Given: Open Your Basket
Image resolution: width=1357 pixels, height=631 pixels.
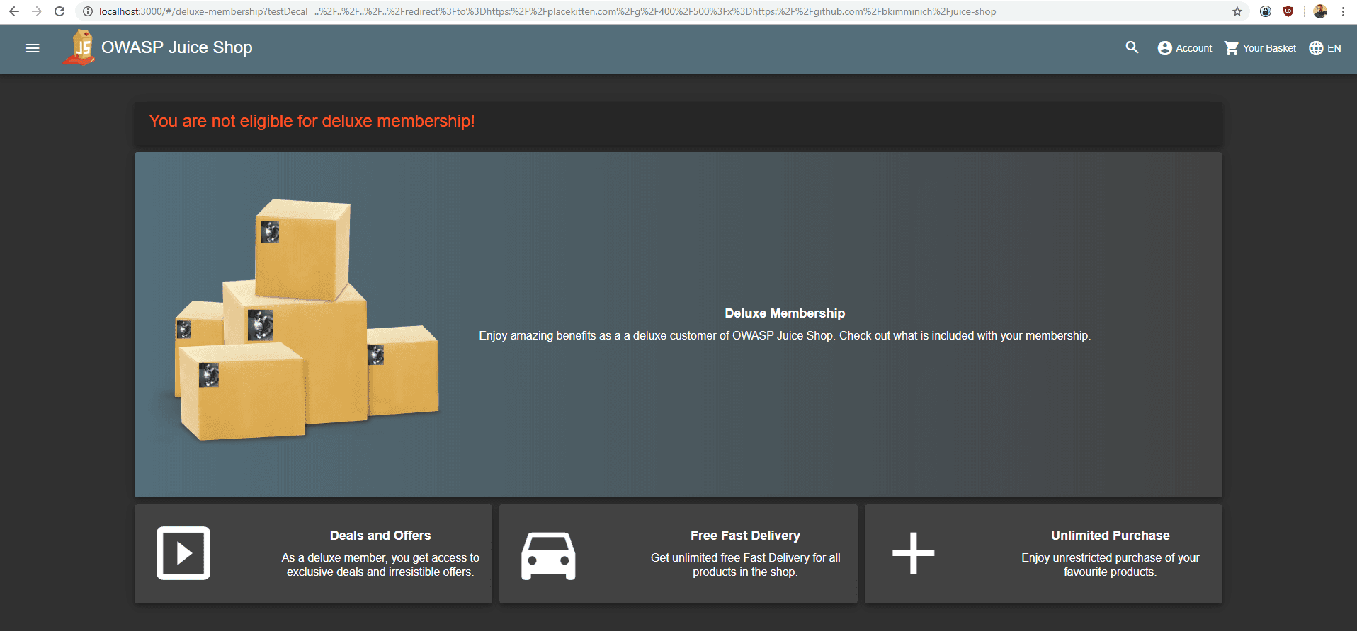Looking at the screenshot, I should (x=1260, y=48).
